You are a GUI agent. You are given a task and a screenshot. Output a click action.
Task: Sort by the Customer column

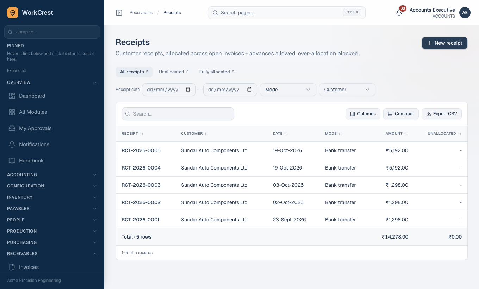pos(195,134)
